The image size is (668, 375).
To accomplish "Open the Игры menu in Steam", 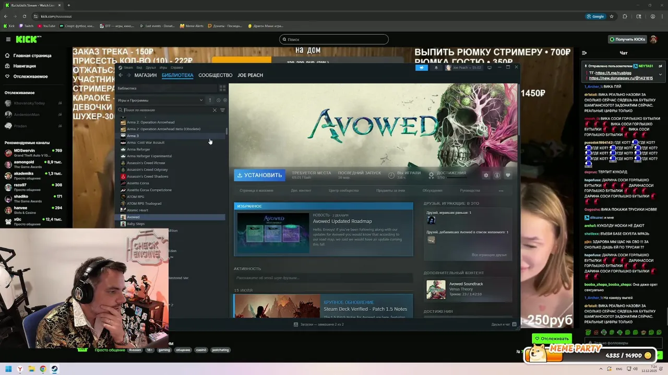I will (x=163, y=67).
